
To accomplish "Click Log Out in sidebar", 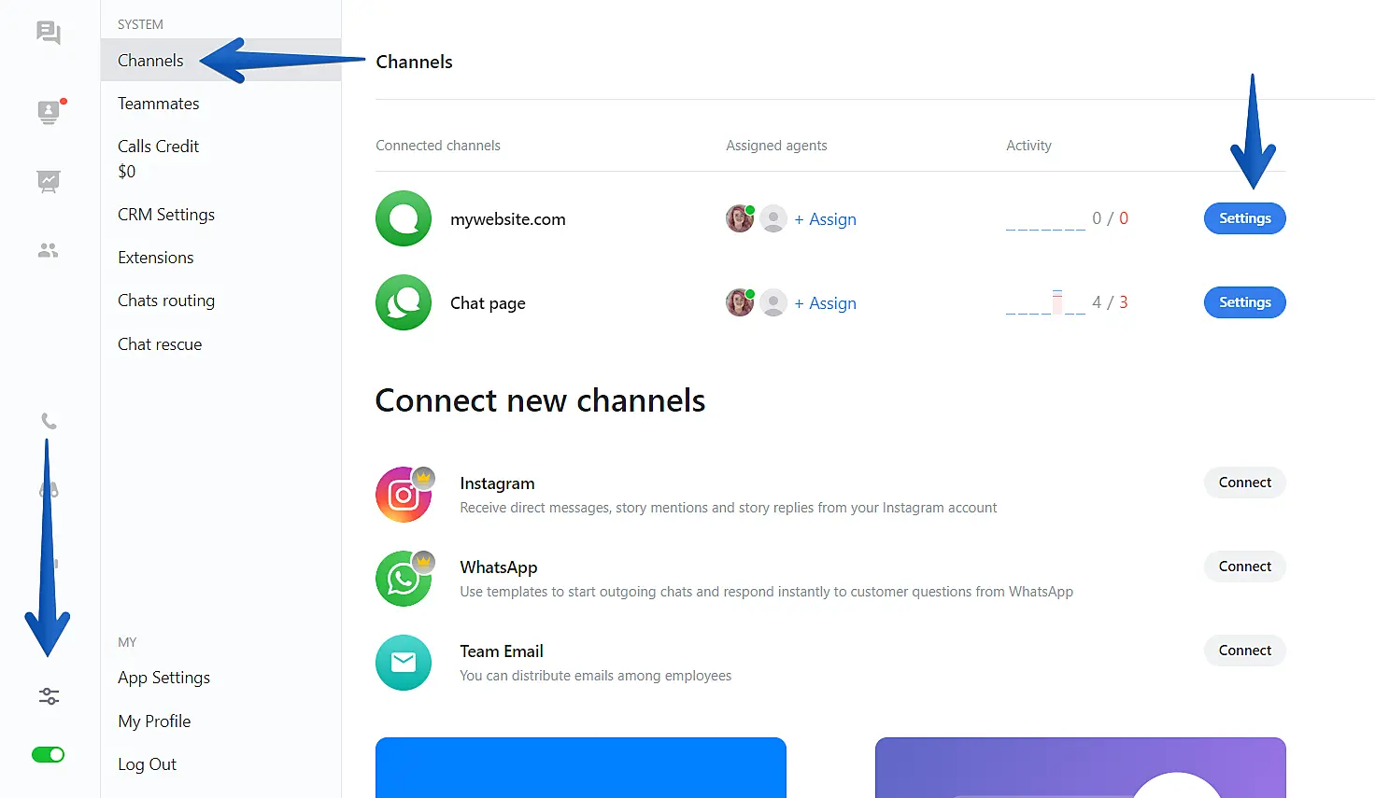I will point(147,764).
